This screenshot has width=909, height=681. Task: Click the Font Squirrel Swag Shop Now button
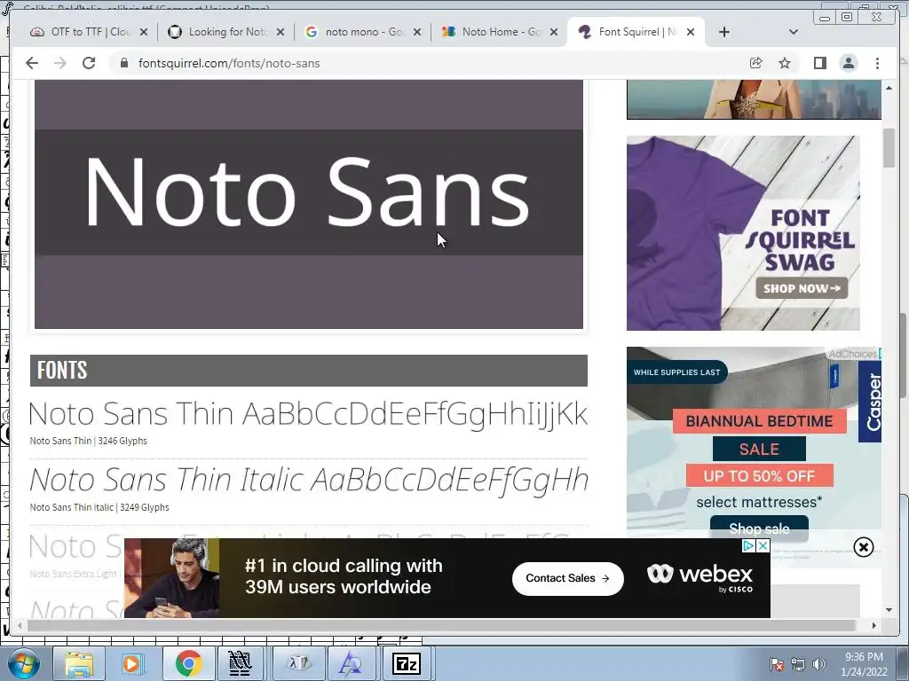point(802,288)
